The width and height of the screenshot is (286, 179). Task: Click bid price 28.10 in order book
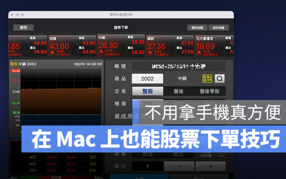[51, 164]
